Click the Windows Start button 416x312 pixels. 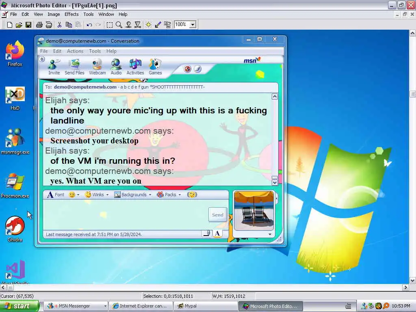[19, 306]
